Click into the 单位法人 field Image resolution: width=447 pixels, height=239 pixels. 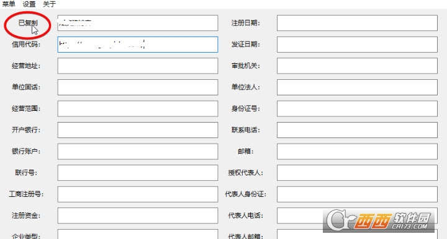pos(357,87)
